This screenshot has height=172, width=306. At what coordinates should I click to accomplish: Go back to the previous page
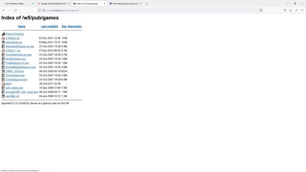tap(4, 11)
